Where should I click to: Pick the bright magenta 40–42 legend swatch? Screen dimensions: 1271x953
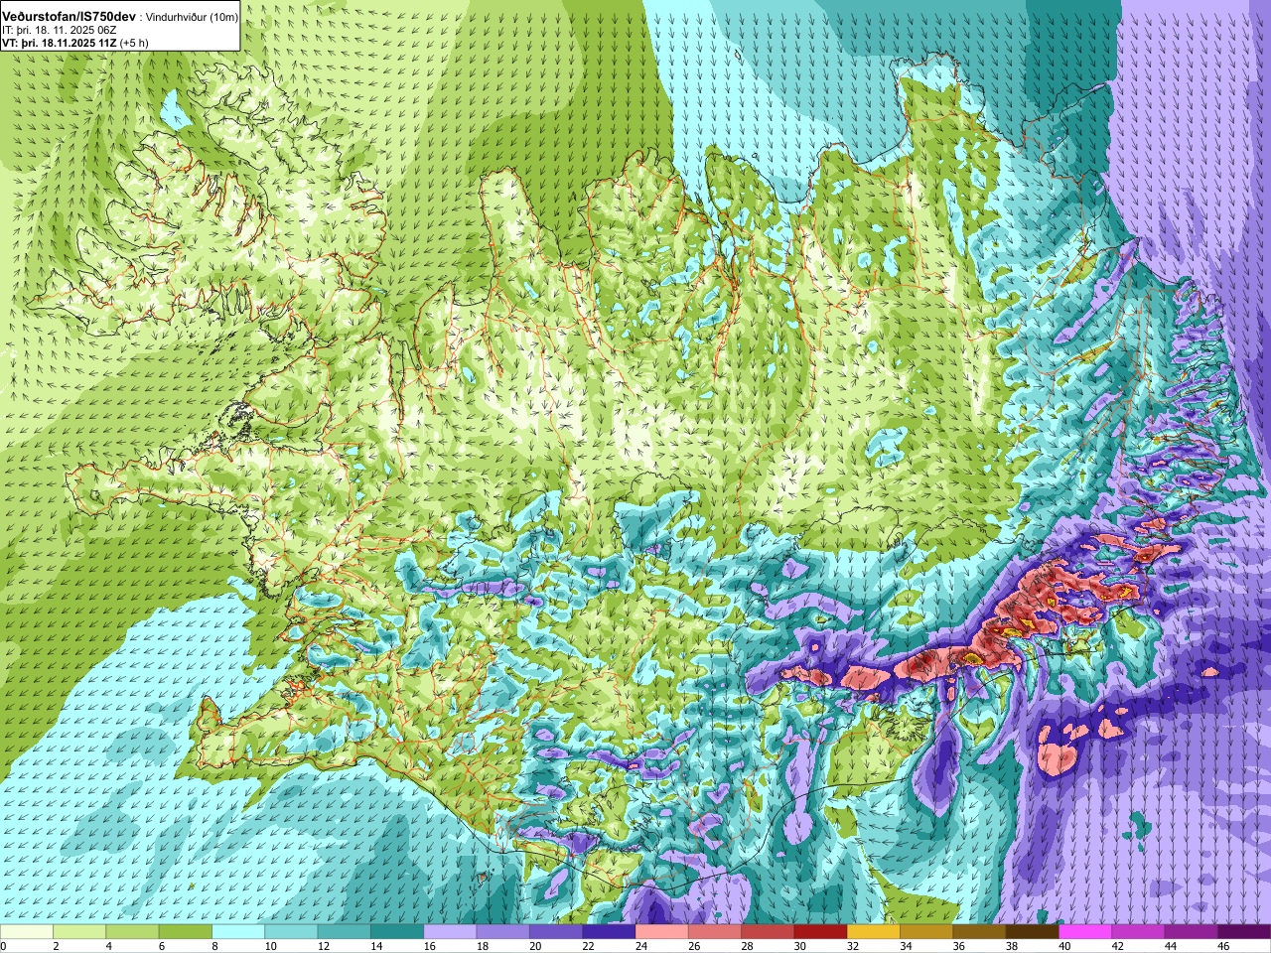point(1085,932)
